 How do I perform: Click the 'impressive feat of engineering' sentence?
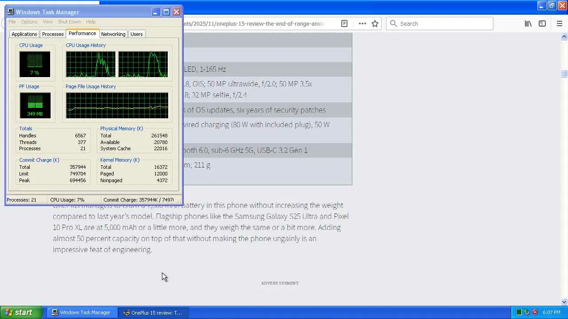click(102, 249)
